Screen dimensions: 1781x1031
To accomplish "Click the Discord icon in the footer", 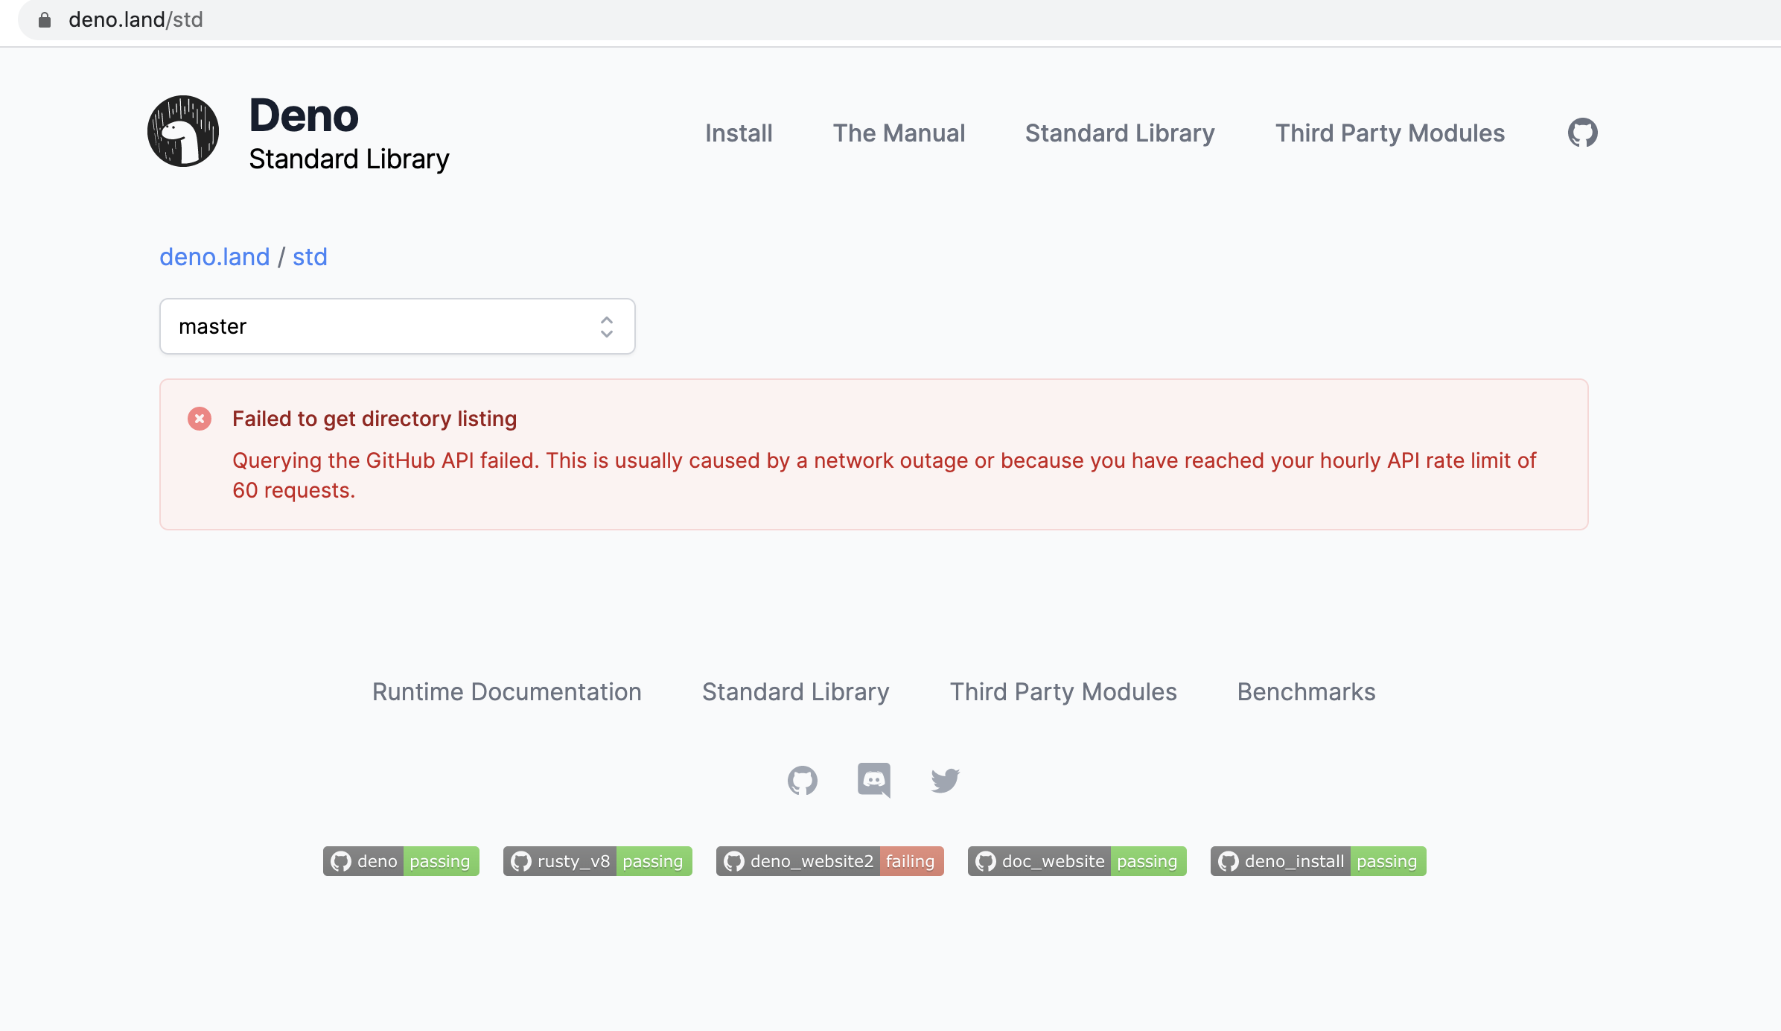I will [874, 781].
